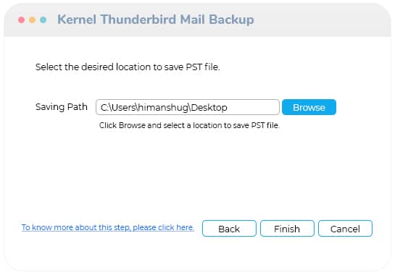This screenshot has height=275, width=395.
Task: Click the 'Select the desired location' instruction text
Action: tap(128, 67)
